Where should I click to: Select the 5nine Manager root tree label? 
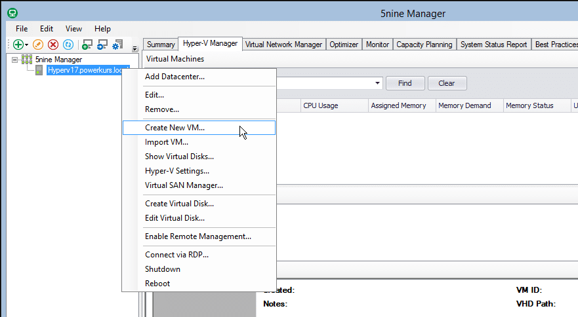(58, 60)
